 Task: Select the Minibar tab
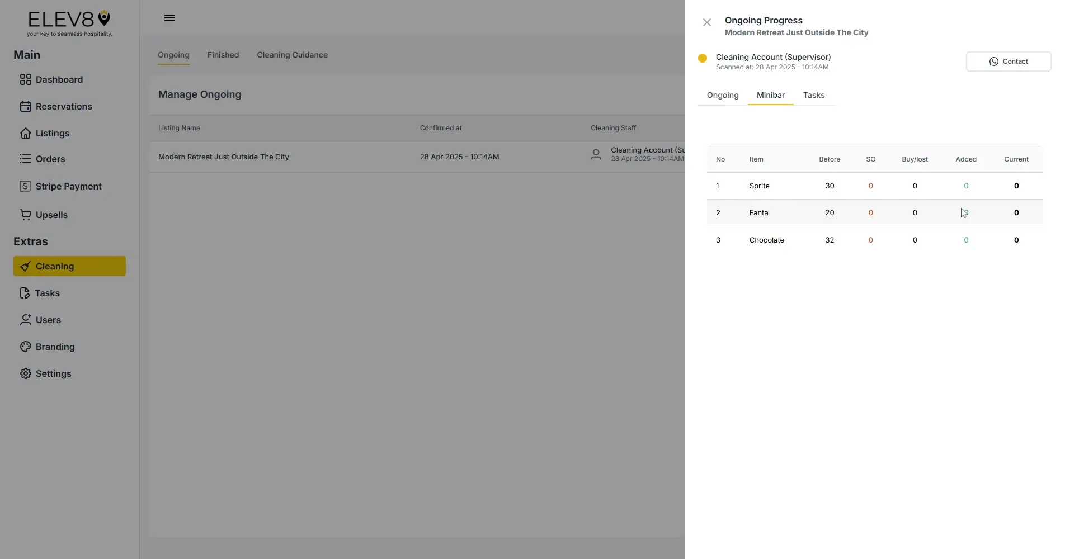(x=770, y=95)
